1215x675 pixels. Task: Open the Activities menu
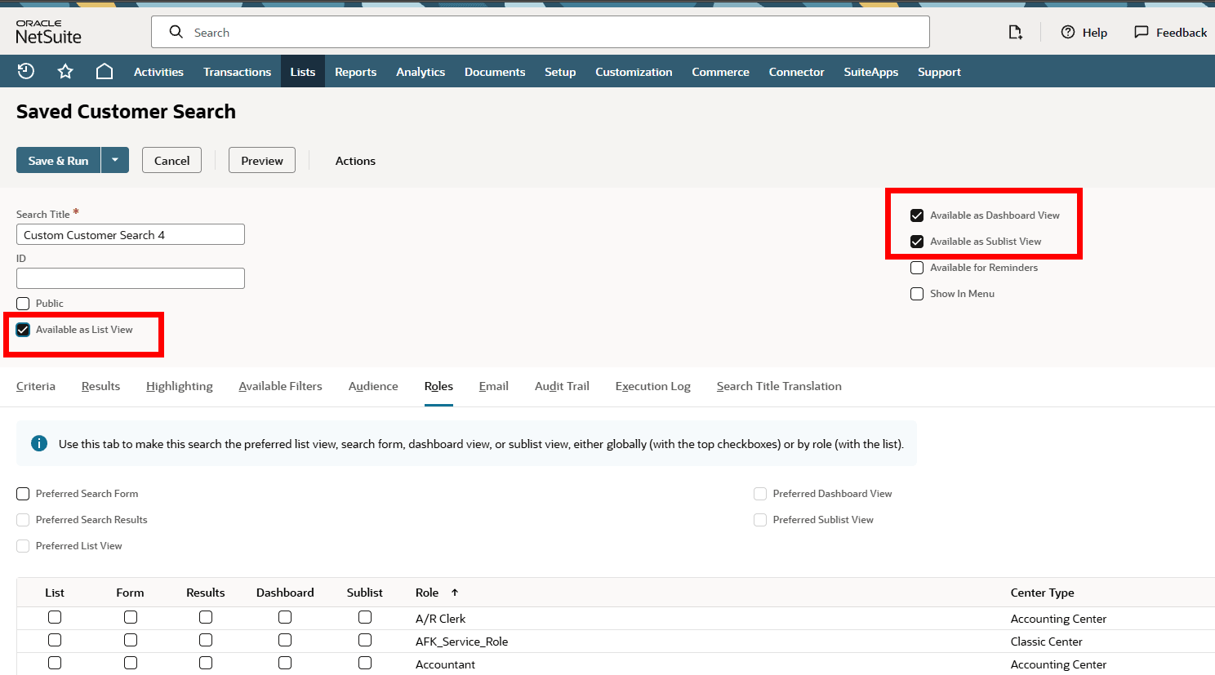[158, 72]
